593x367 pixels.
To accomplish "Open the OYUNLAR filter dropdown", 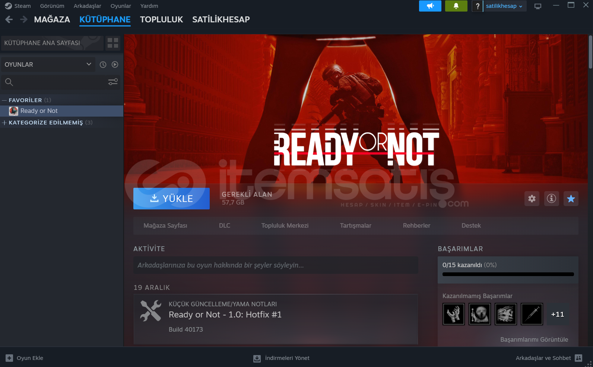I will (x=48, y=64).
